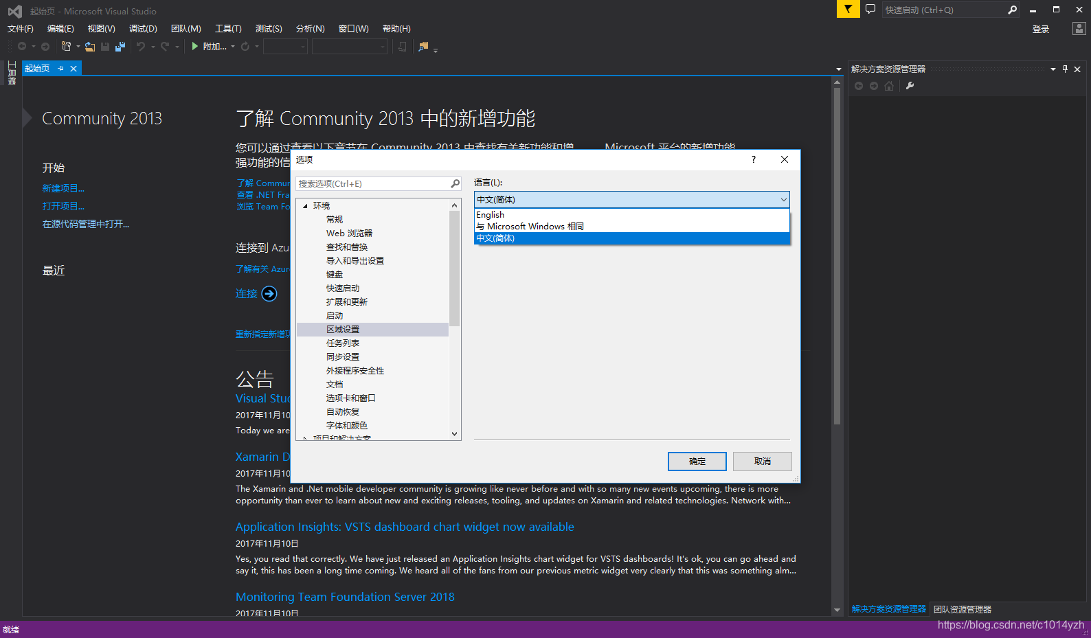Click the Navigate Backward toolbar arrow
This screenshot has width=1091, height=638.
pos(22,46)
